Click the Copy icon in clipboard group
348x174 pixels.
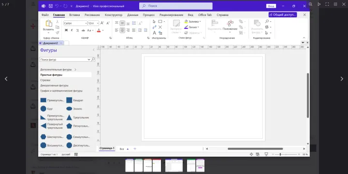click(x=57, y=27)
